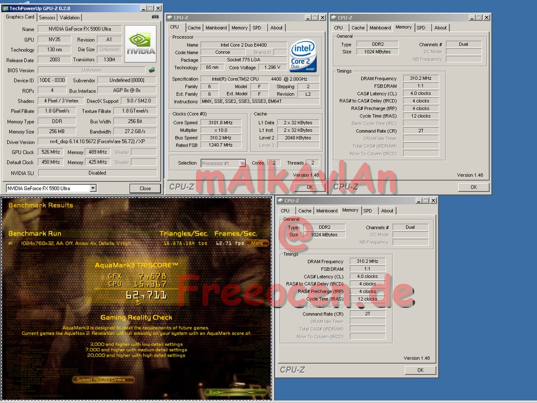Click the GPU-Z title bar app icon
This screenshot has height=403, width=537.
pos(6,8)
